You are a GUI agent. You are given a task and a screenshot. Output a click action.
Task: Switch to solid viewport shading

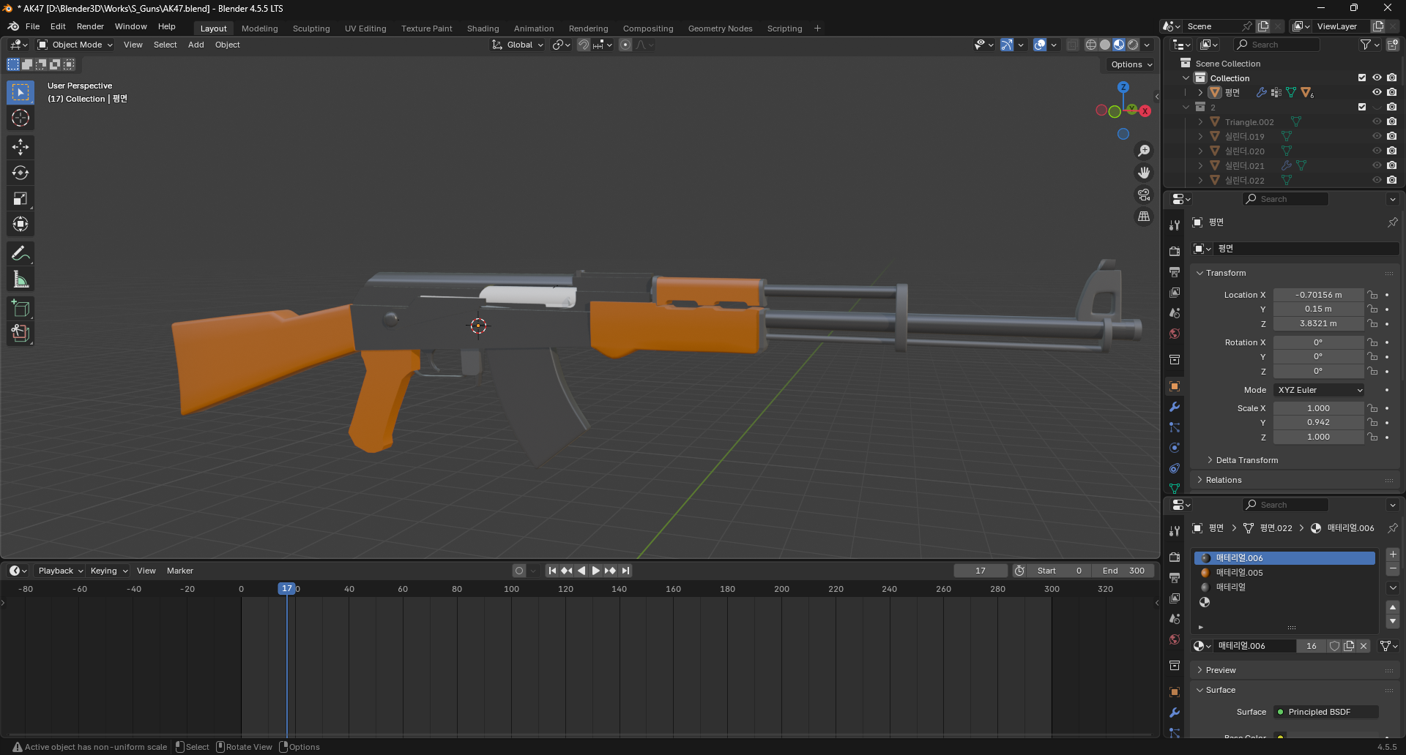pos(1105,45)
